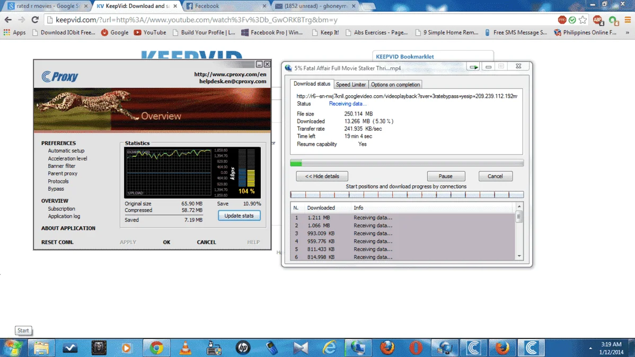This screenshot has width=635, height=357.
Task: Show more bookmarks via double chevron
Action: tap(627, 32)
